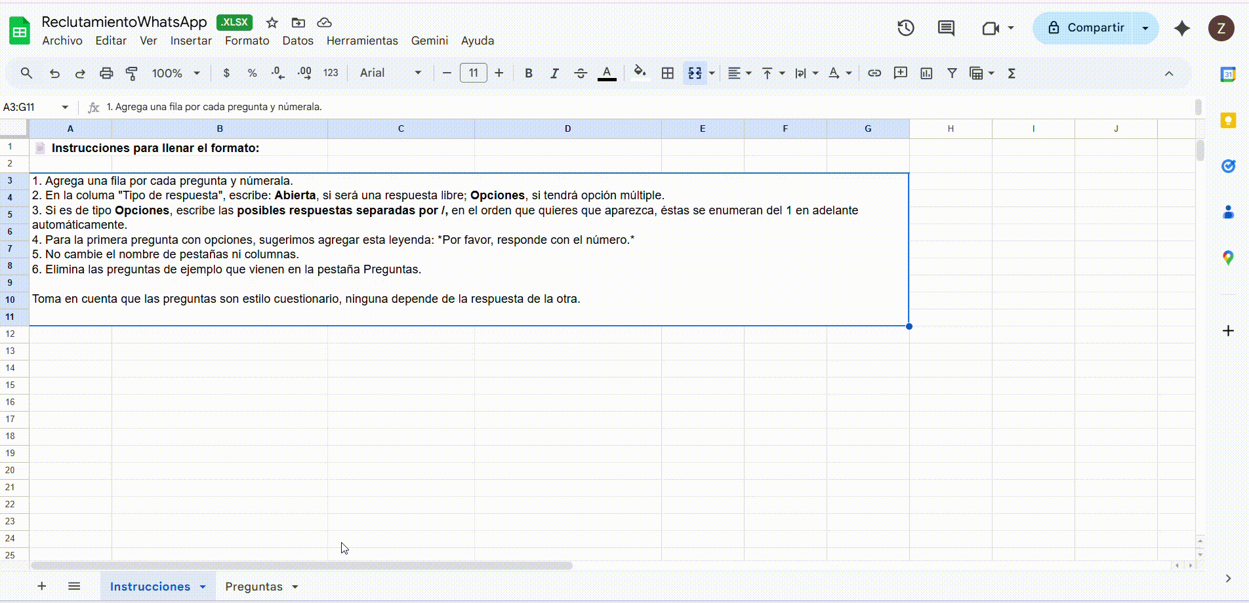Viewport: 1249px width, 603px height.
Task: Switch to the Preguntas sheet tab
Action: click(x=254, y=587)
